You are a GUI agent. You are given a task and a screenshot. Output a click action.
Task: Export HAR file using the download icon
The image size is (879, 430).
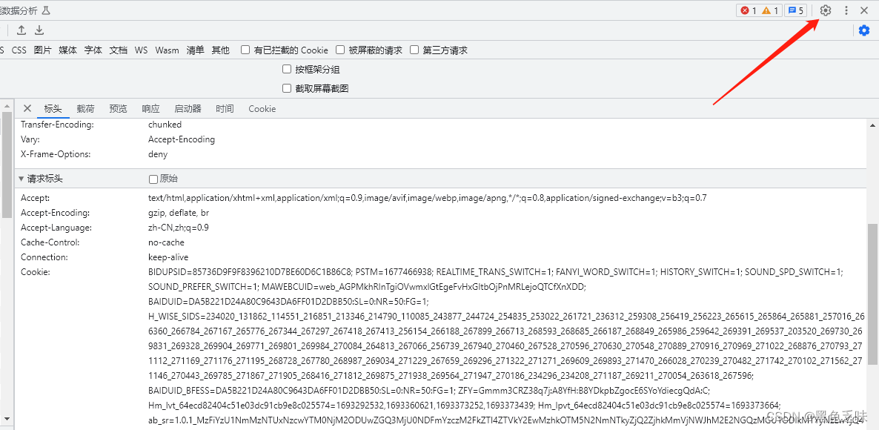[39, 30]
